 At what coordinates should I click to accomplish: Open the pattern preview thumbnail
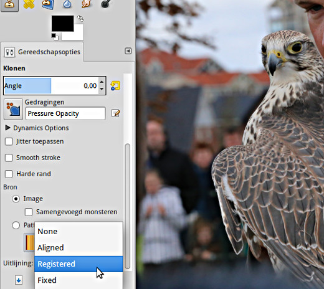pyautogui.click(x=29, y=242)
